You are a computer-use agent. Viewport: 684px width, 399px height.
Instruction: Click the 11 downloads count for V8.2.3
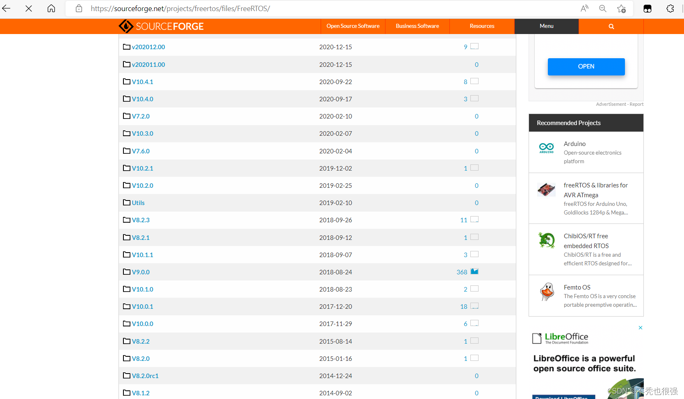[x=464, y=220]
